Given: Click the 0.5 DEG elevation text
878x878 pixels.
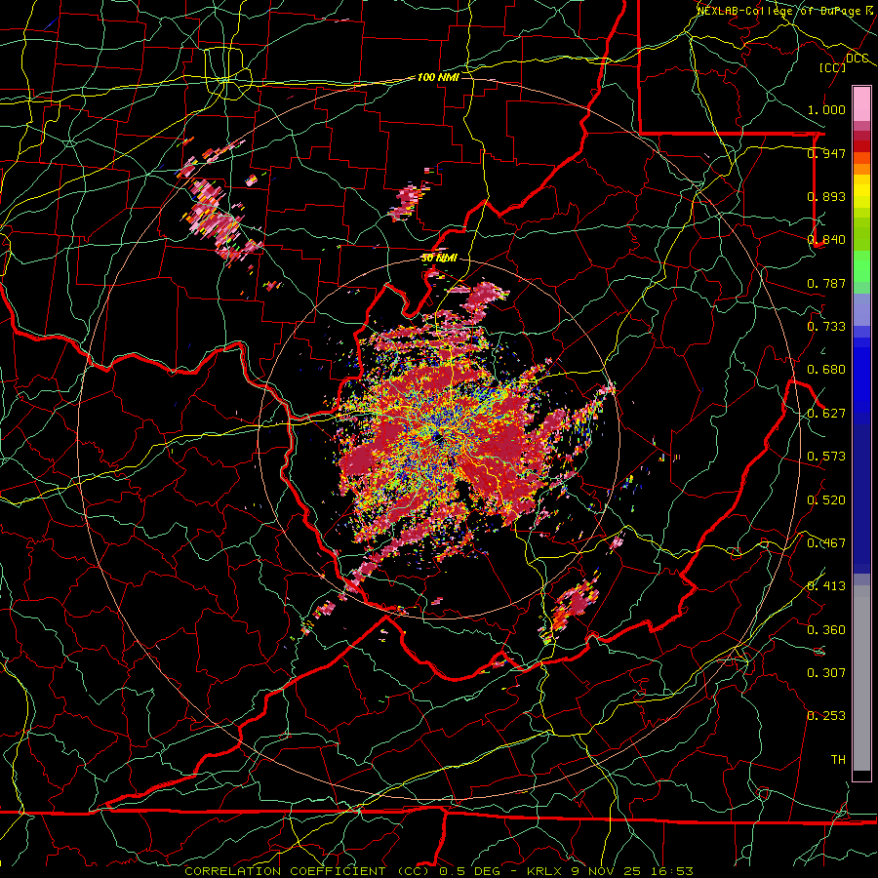Looking at the screenshot, I should click(x=471, y=871).
